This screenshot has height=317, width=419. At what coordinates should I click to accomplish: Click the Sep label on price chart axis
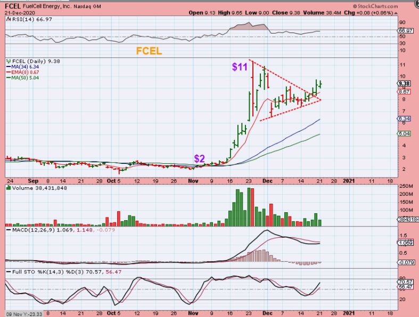point(33,181)
